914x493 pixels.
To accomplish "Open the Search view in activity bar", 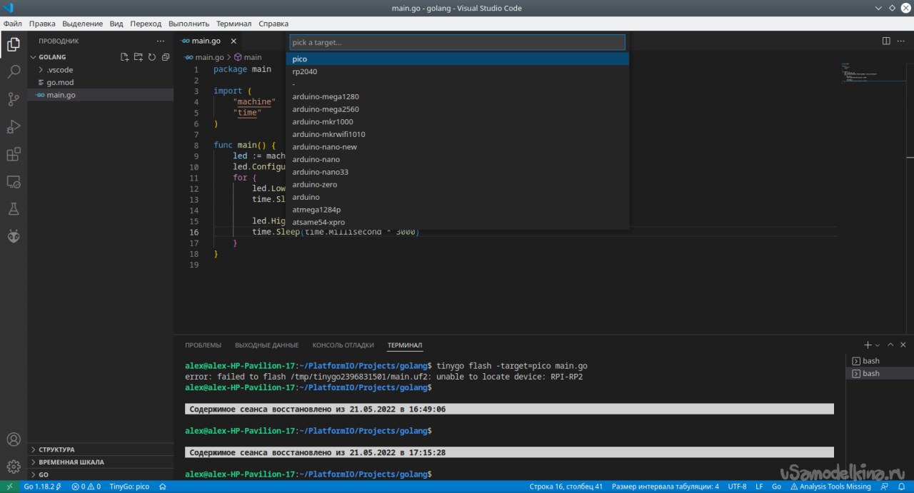I will [x=14, y=72].
